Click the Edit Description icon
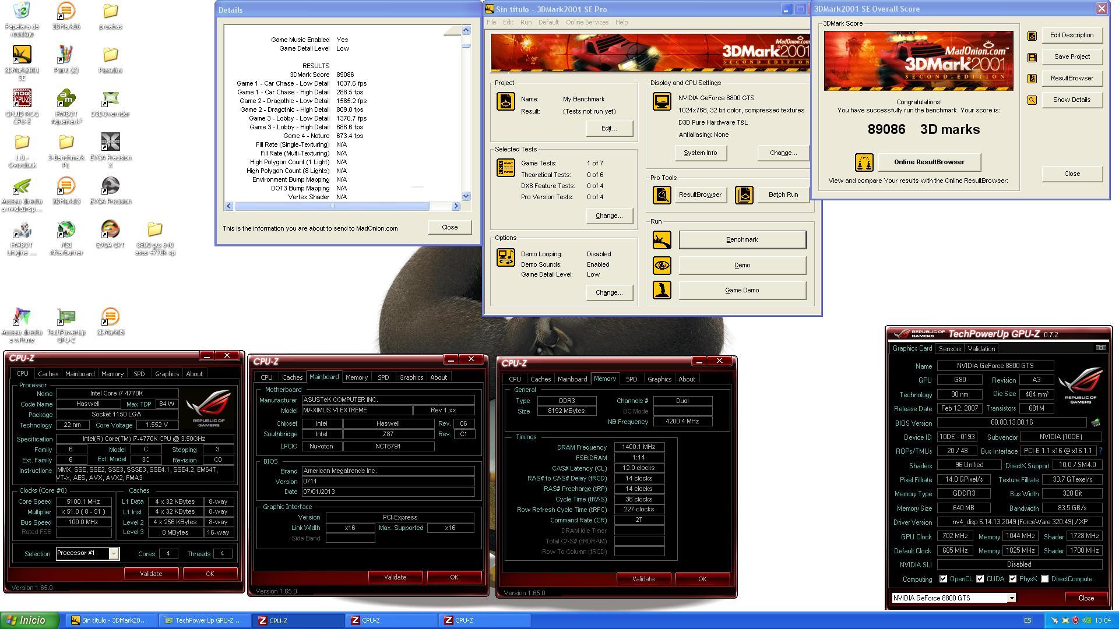This screenshot has height=629, width=1119. click(x=1032, y=36)
